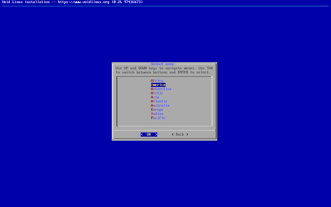Click the right angle bracket of Back
Screen dimensions: 331x207
pos(187,135)
